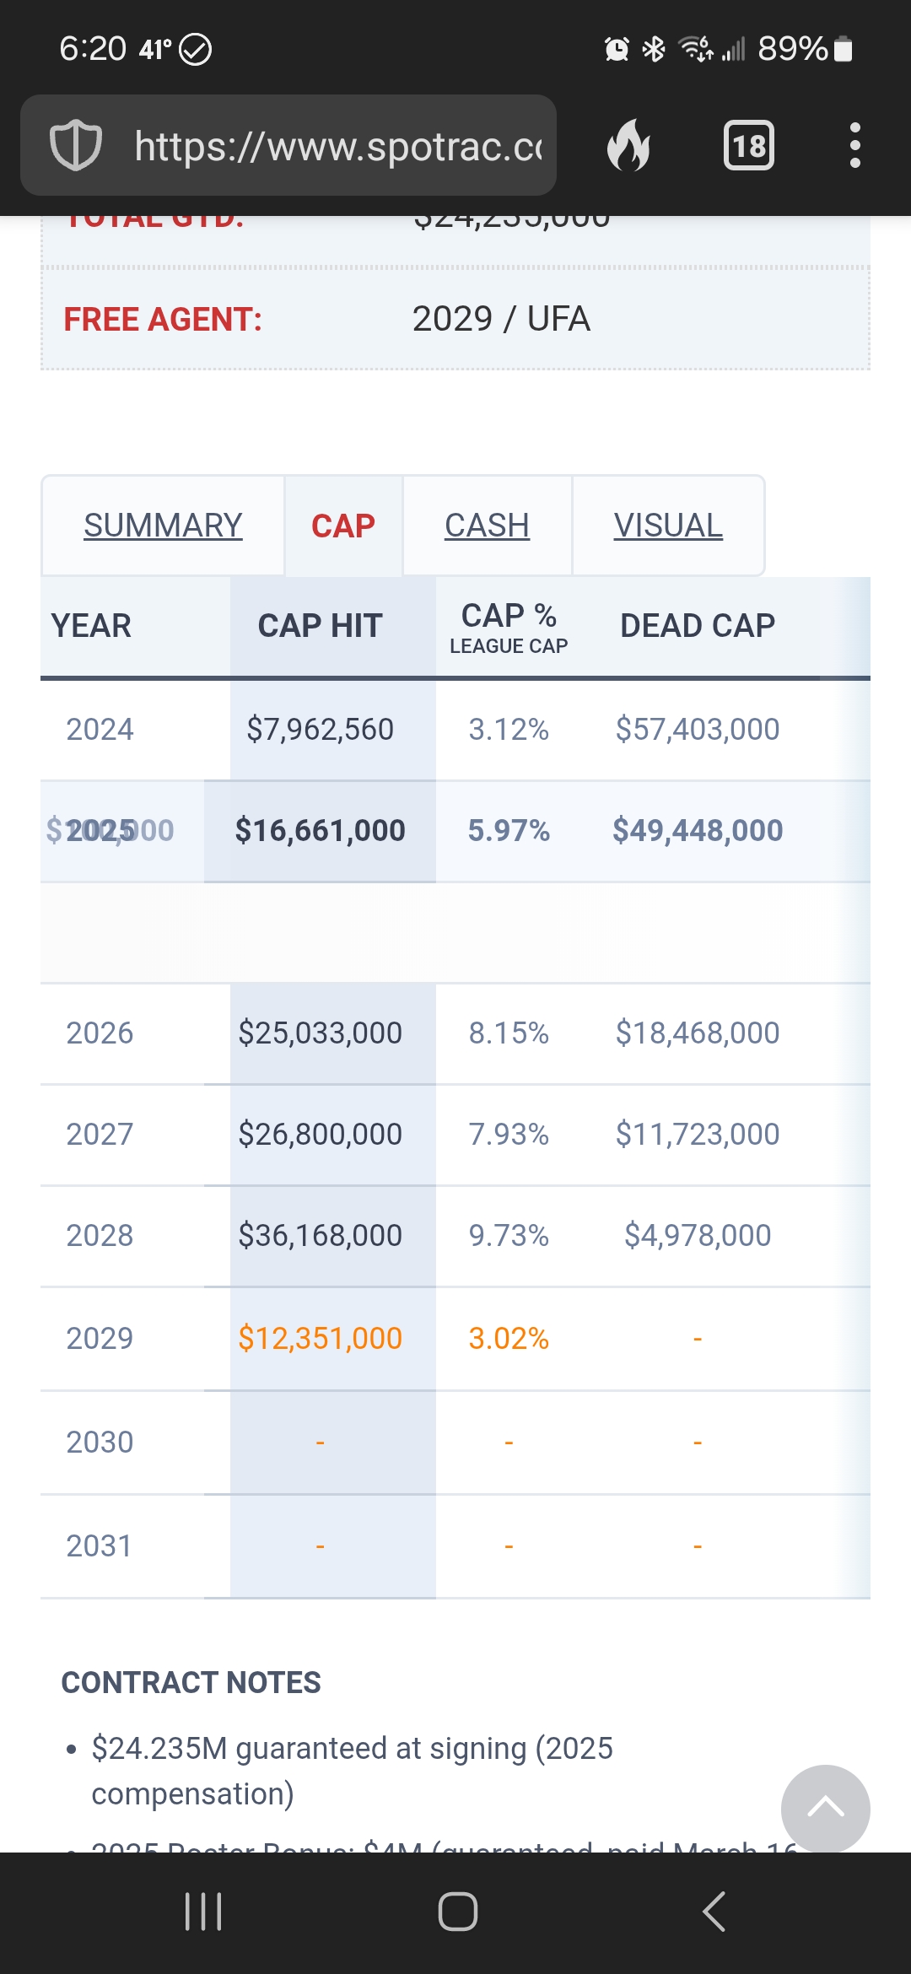Tap the DEAD CAP column header
This screenshot has height=1974, width=911.
click(697, 626)
